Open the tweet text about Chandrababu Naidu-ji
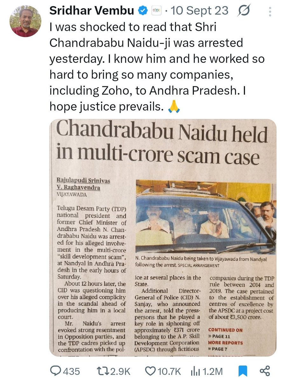This screenshot has height=382, width=286. (x=157, y=67)
